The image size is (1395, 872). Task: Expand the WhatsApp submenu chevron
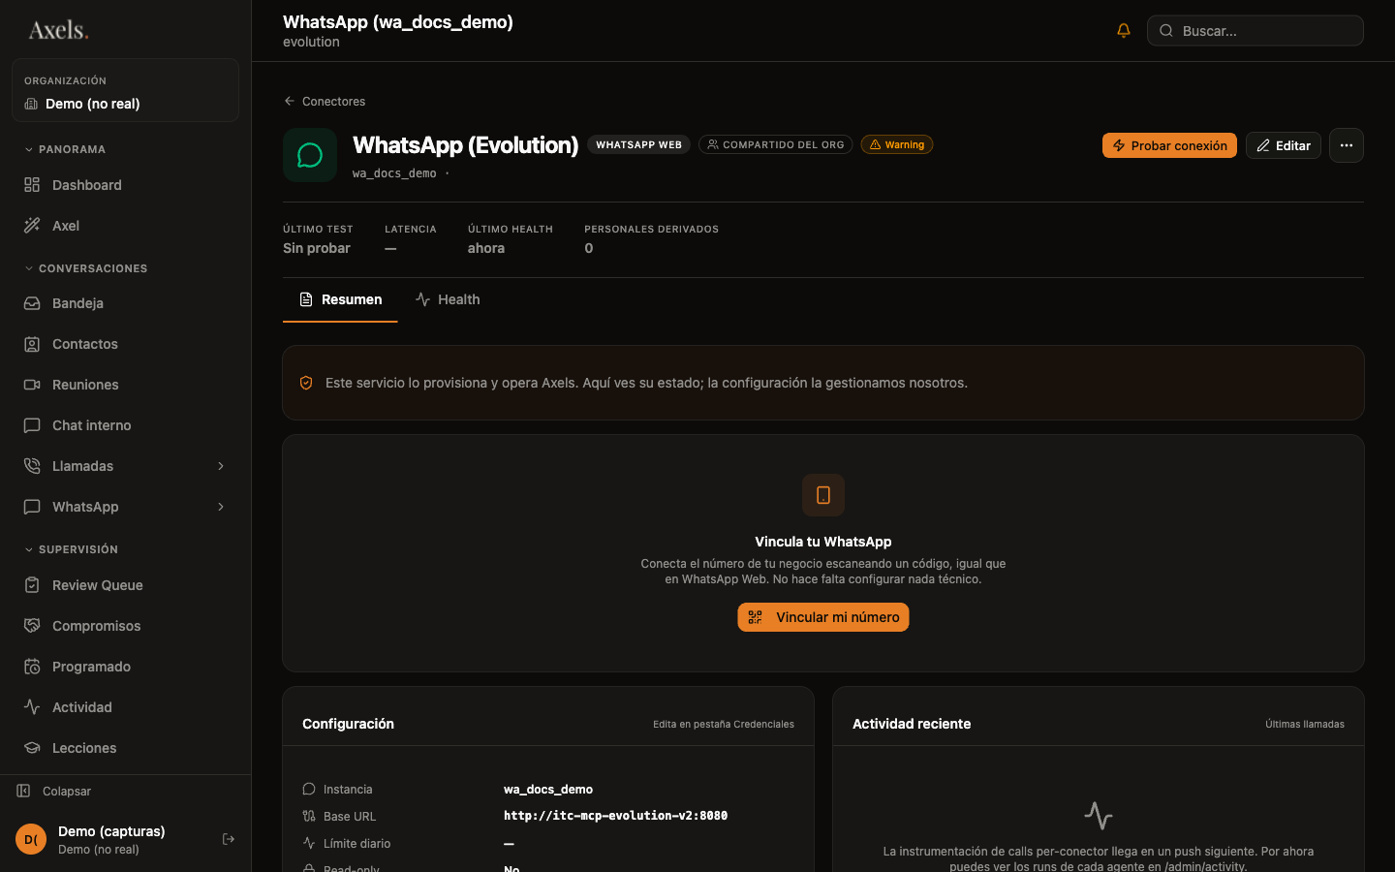pos(221,507)
